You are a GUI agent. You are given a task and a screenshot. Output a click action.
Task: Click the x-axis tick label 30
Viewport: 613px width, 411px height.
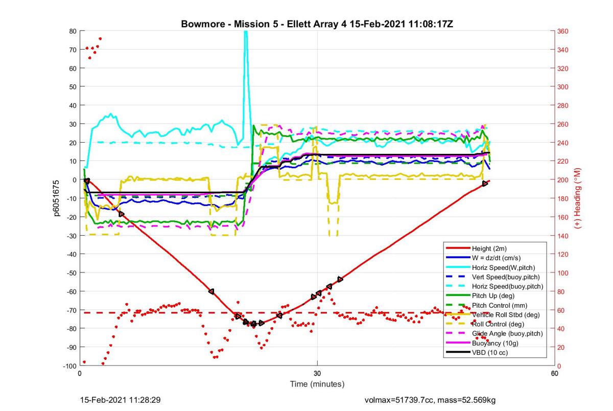coord(317,374)
